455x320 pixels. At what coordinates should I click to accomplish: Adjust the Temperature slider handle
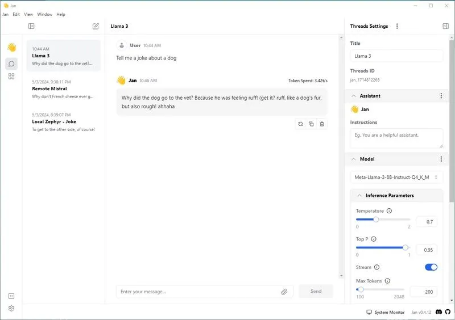pos(376,219)
